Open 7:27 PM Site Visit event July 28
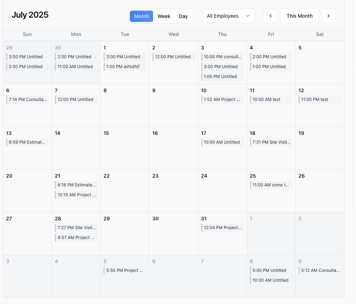This screenshot has width=356, height=304. click(x=76, y=228)
